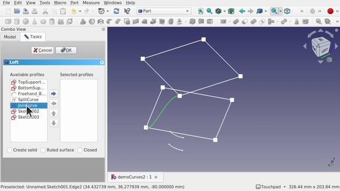The image size is (340, 191).
Task: Move profile up with up arrow
Action: tap(54, 113)
